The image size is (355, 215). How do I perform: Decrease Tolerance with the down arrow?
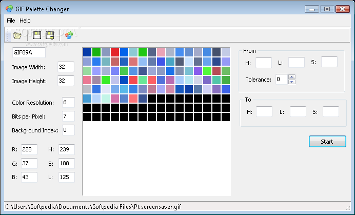[292, 82]
